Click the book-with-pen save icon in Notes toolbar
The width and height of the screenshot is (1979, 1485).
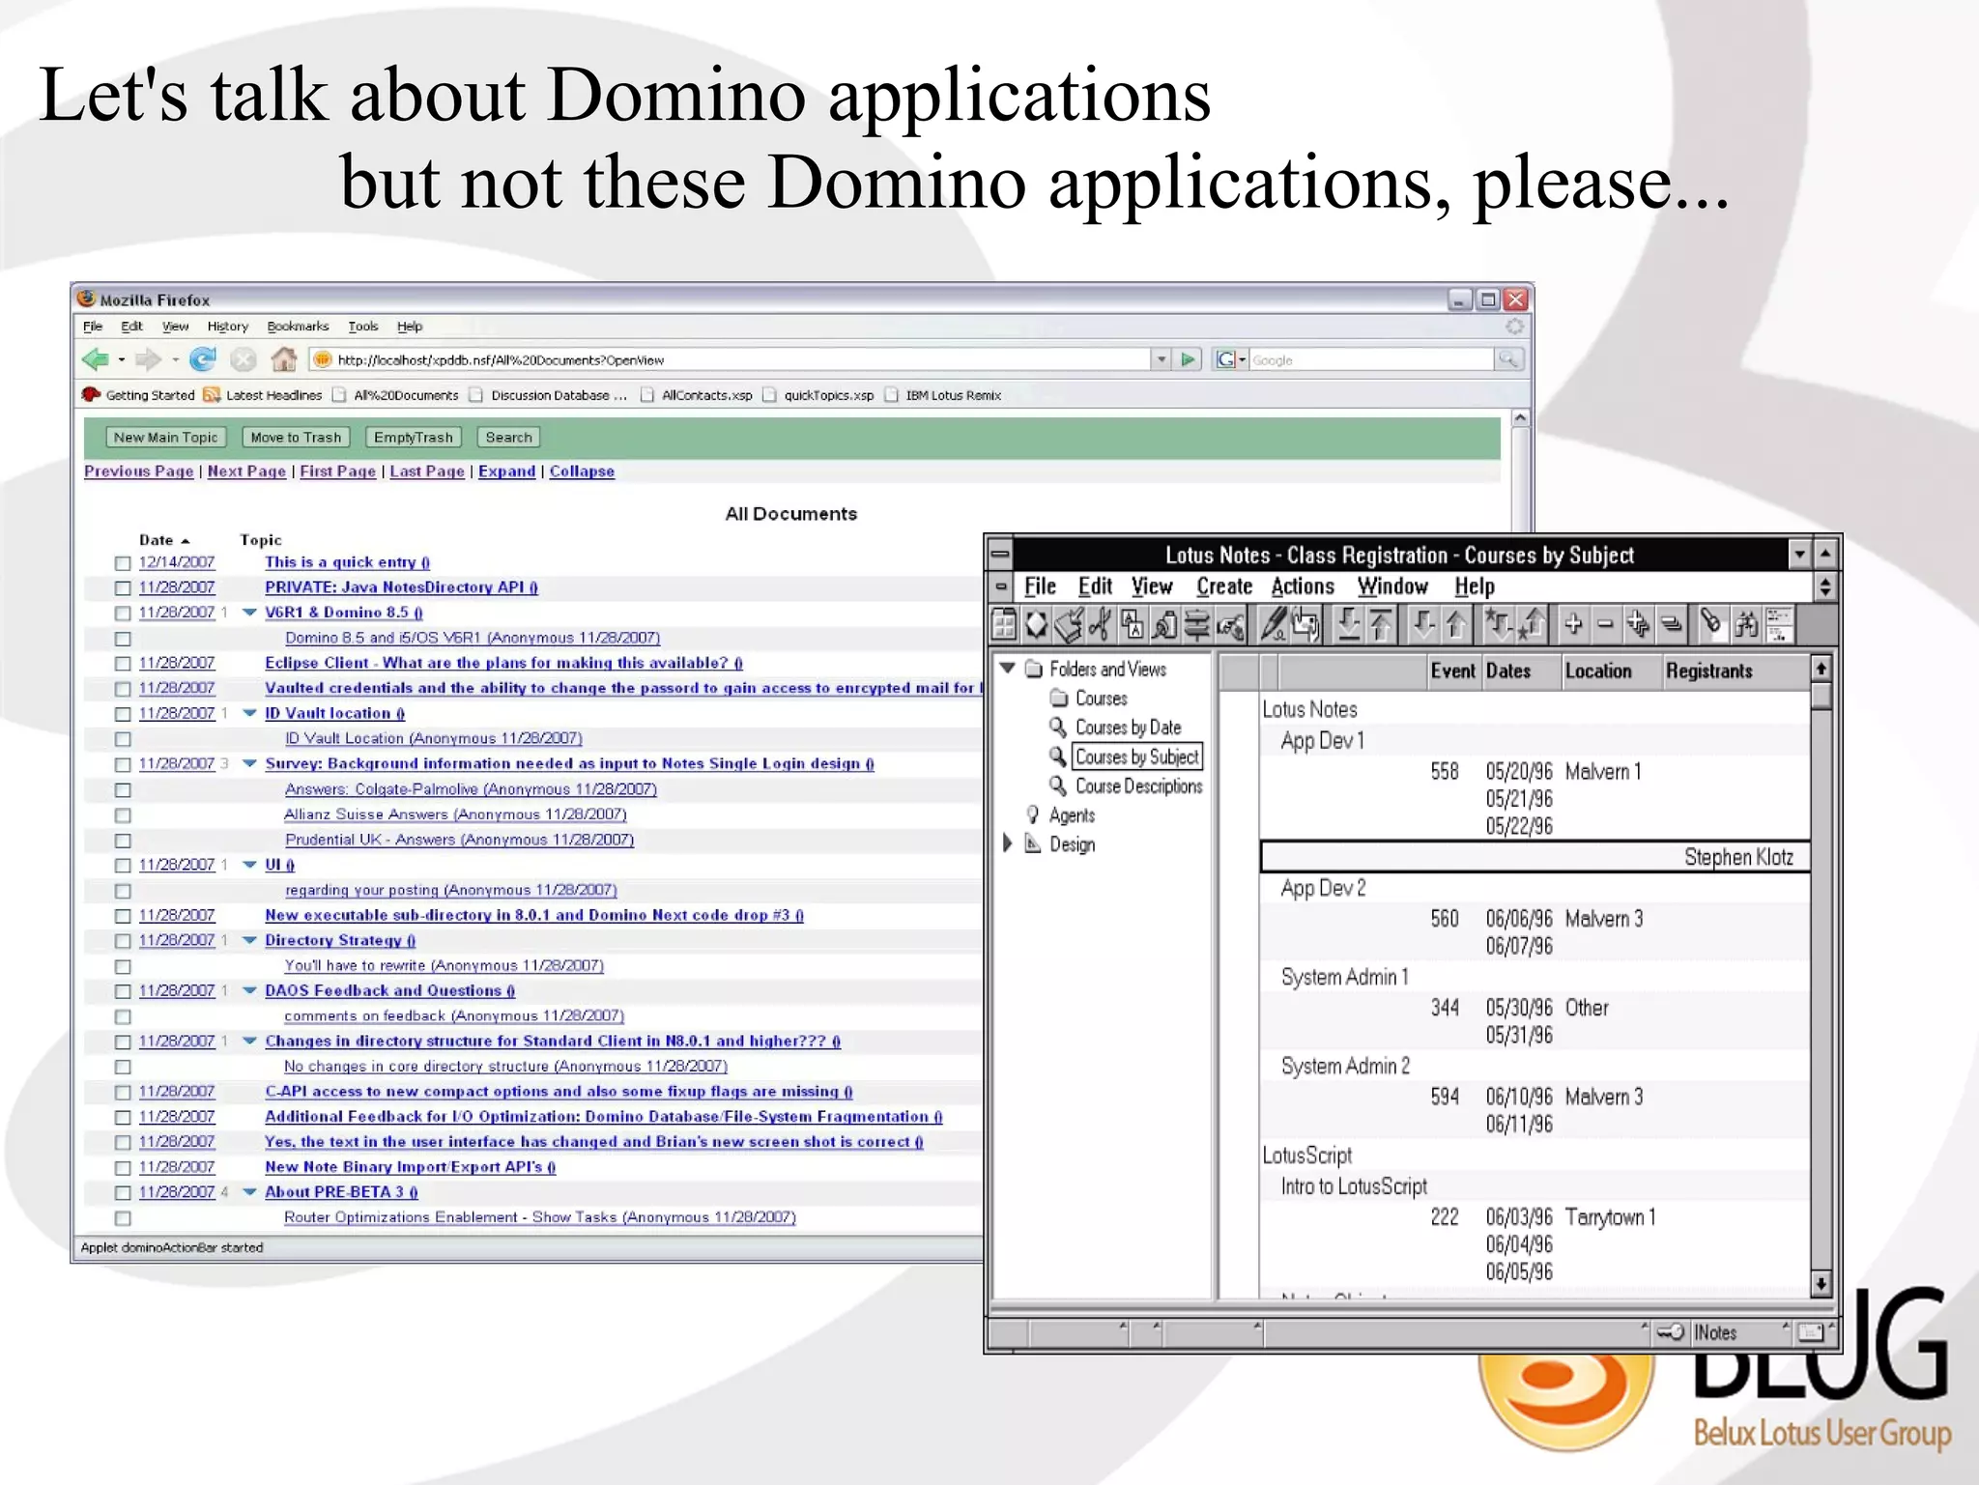[1069, 626]
